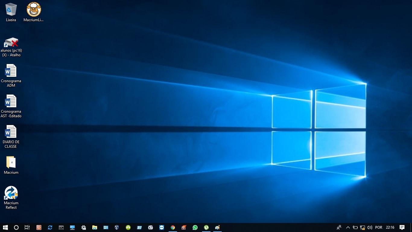412x232 pixels.
Task: Open the Windows Start menu
Action: point(5,227)
